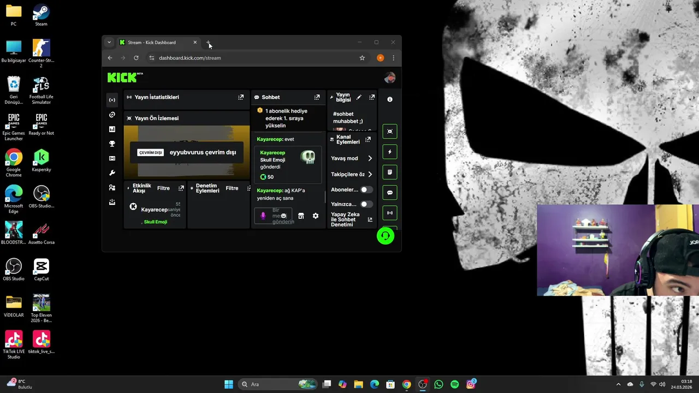Click Kayarecep username in the Skull Emoji card
699x393 pixels.
tap(273, 153)
